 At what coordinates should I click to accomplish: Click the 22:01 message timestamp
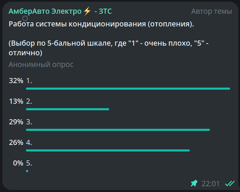click(211, 183)
